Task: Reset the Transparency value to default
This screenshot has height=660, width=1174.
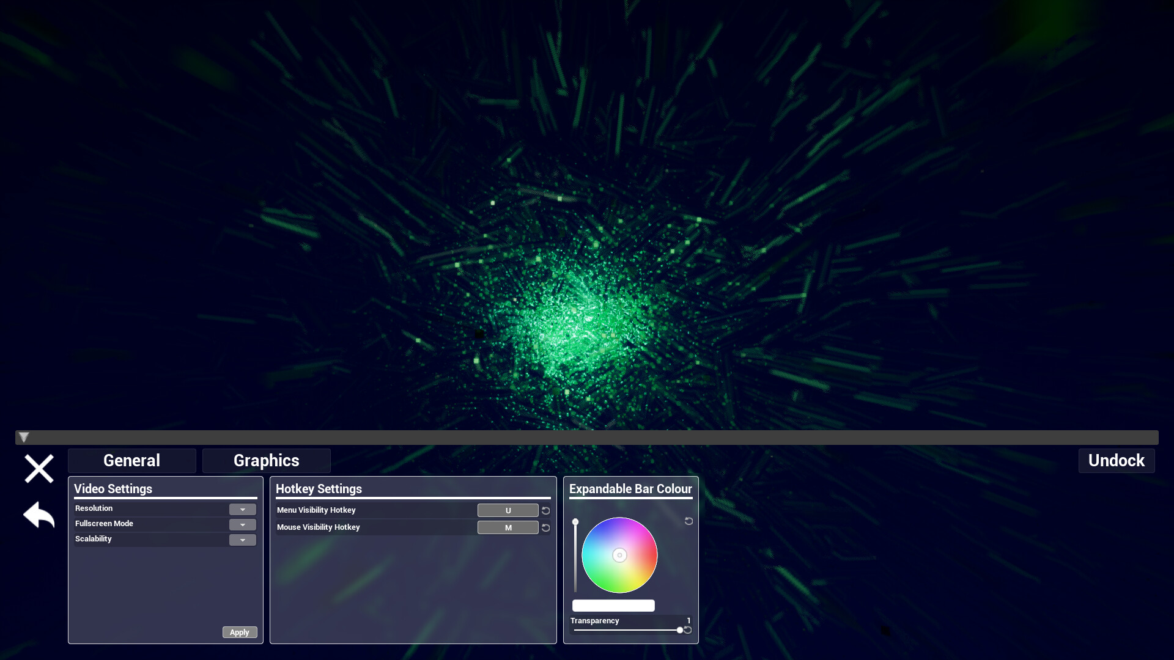Action: pos(689,629)
